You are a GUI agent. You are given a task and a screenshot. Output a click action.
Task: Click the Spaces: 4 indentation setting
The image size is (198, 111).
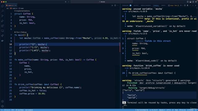click(x=162, y=110)
